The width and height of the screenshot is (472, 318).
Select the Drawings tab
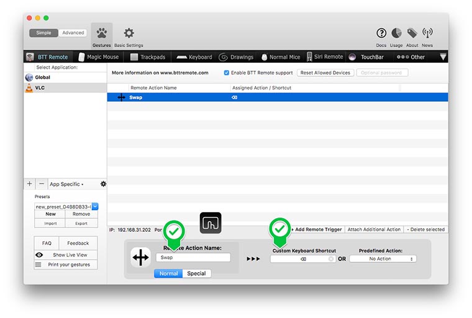pyautogui.click(x=236, y=57)
